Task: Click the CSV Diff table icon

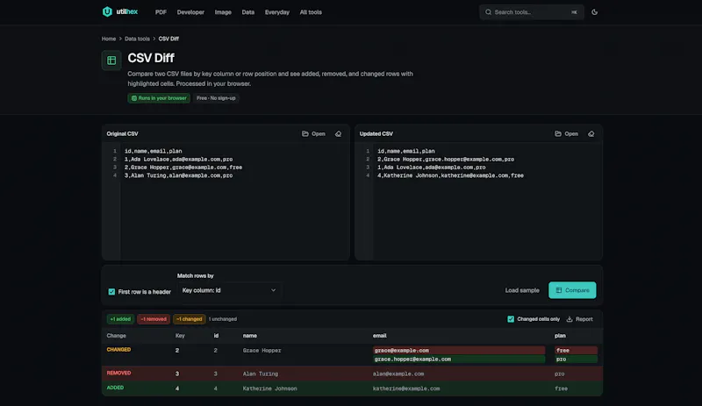Action: point(111,61)
